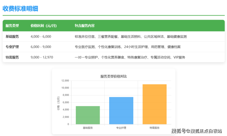Click the description starting with 标准床位住宿
Image resolution: width=227 pixels, height=136 pixels.
point(131,36)
